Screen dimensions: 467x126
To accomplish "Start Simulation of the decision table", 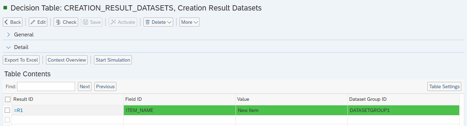I will point(113,60).
